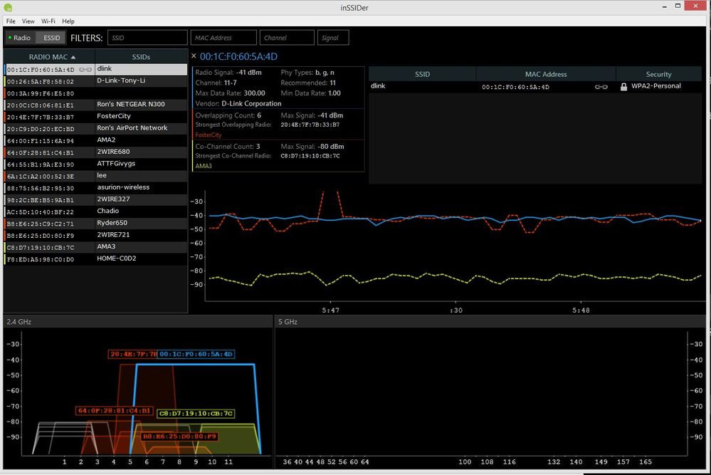The image size is (711, 475).
Task: Select the HOME-C0D2 network row
Action: click(95, 259)
